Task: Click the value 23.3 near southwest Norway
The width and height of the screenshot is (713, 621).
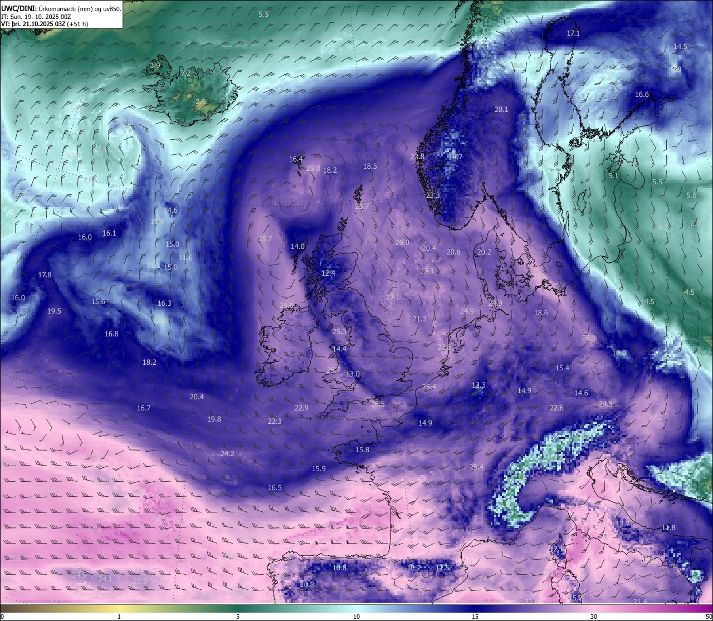Action: pos(433,195)
